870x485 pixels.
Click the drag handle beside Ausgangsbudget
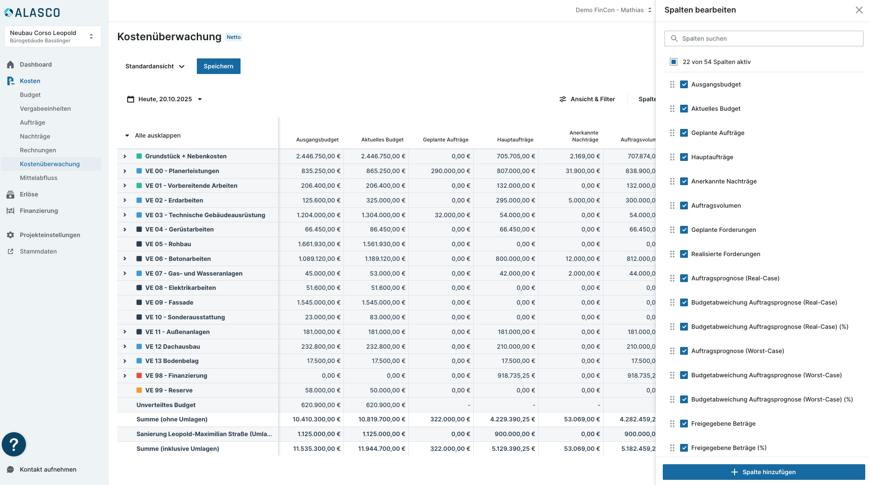pos(672,84)
